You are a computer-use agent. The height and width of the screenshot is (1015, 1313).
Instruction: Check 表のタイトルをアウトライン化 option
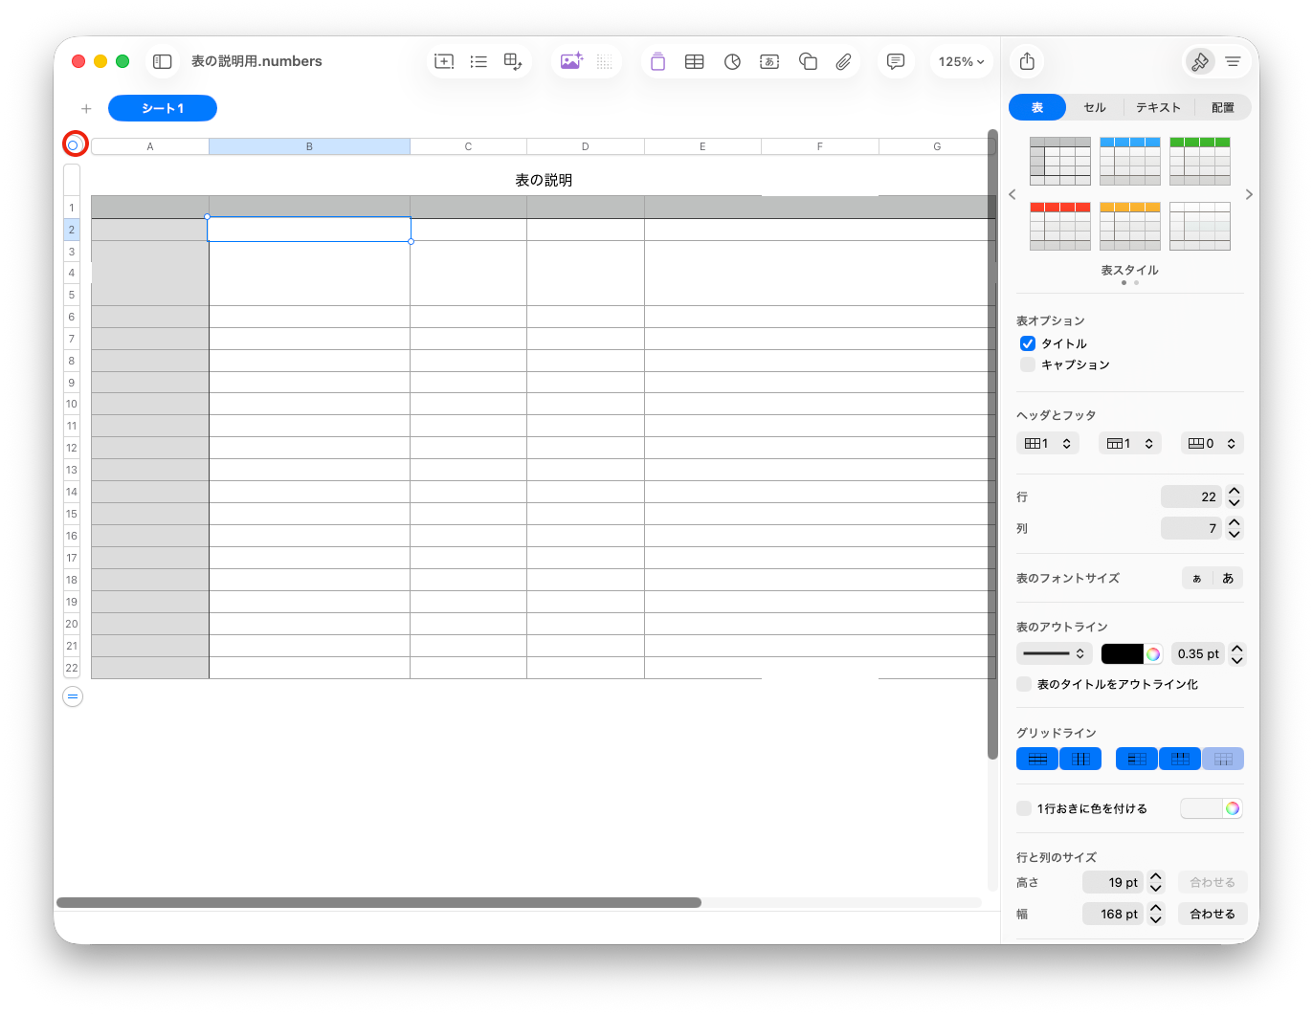tap(1024, 684)
